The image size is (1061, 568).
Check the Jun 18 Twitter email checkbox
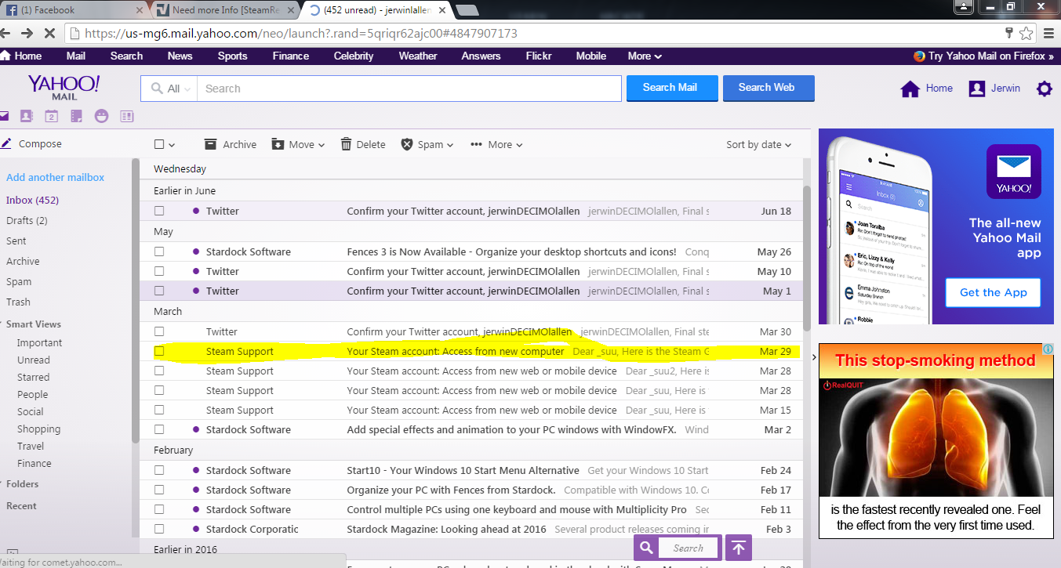point(159,211)
